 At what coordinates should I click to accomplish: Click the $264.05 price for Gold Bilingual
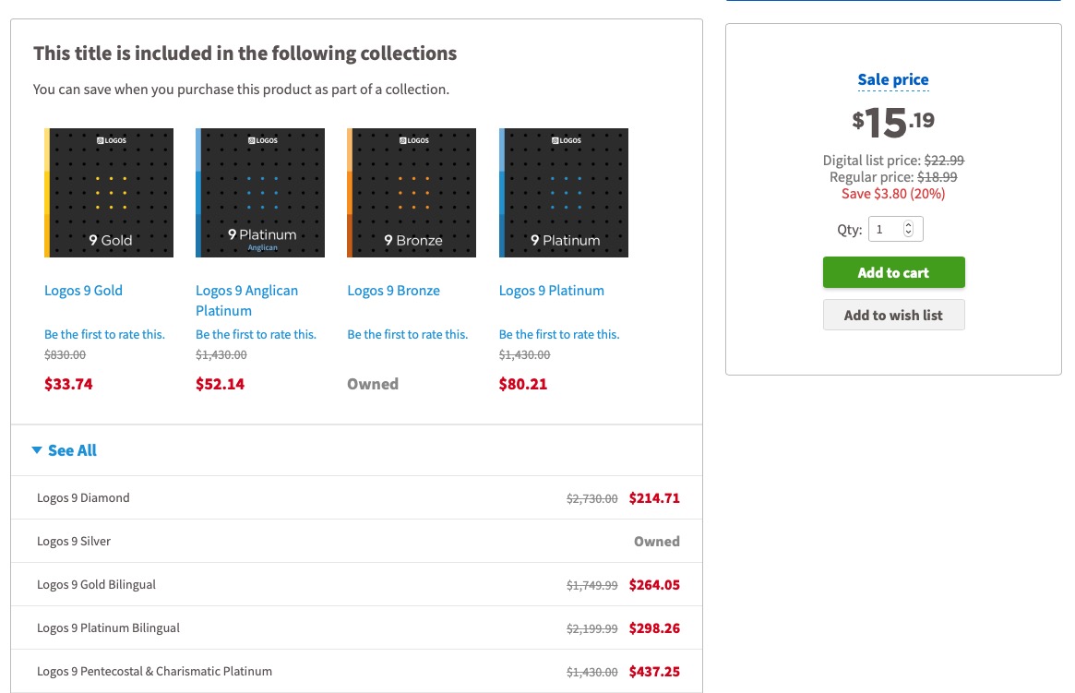point(655,585)
